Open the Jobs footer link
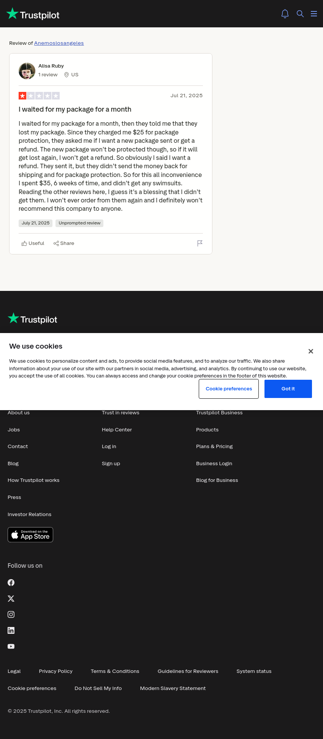Viewport: 323px width, 739px height. (x=14, y=430)
